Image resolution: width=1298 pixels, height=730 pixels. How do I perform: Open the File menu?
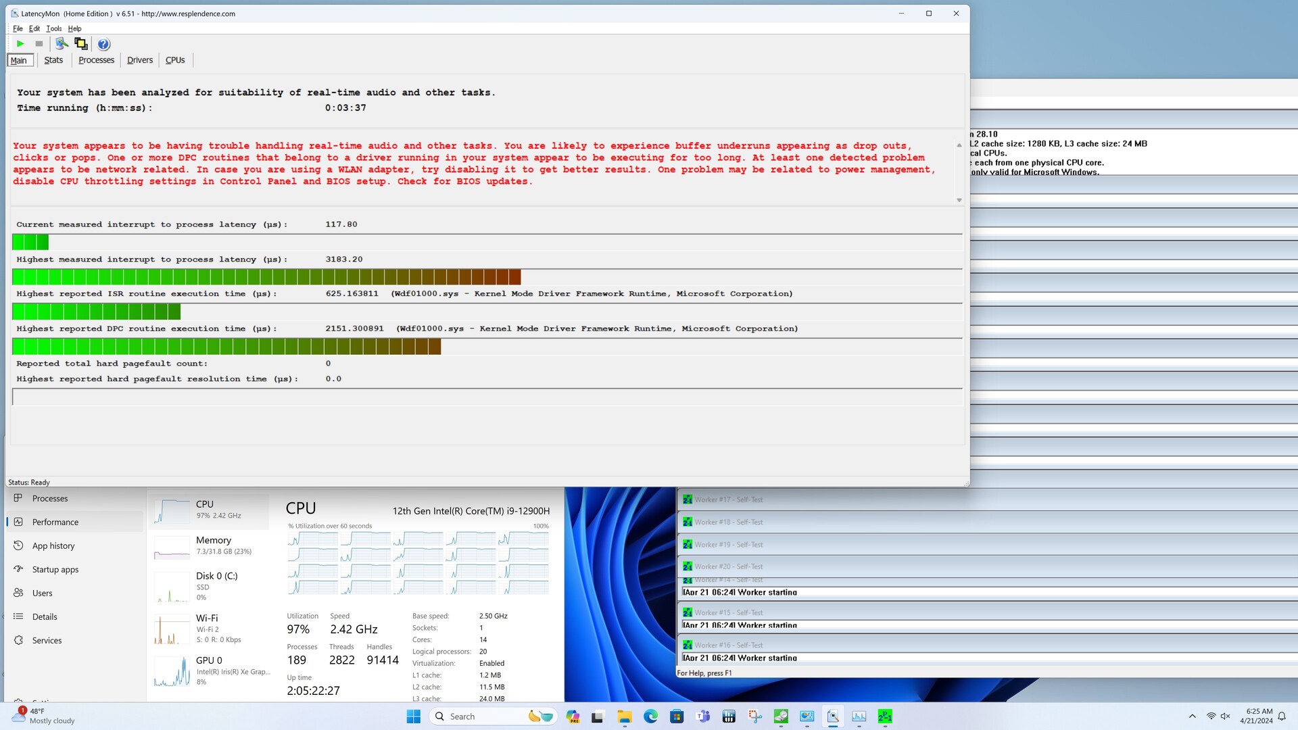point(18,28)
